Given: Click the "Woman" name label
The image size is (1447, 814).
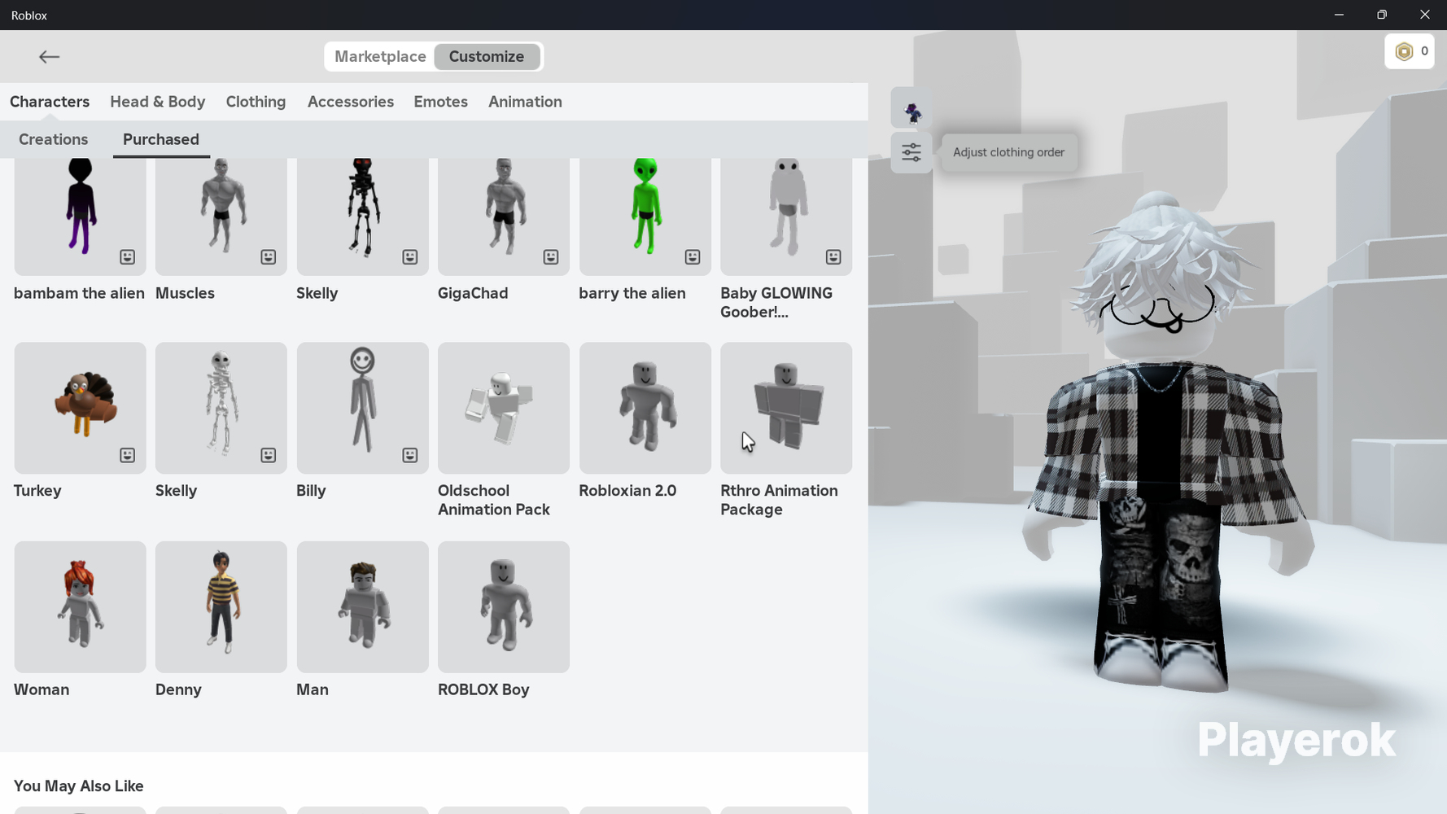Looking at the screenshot, I should coord(42,689).
